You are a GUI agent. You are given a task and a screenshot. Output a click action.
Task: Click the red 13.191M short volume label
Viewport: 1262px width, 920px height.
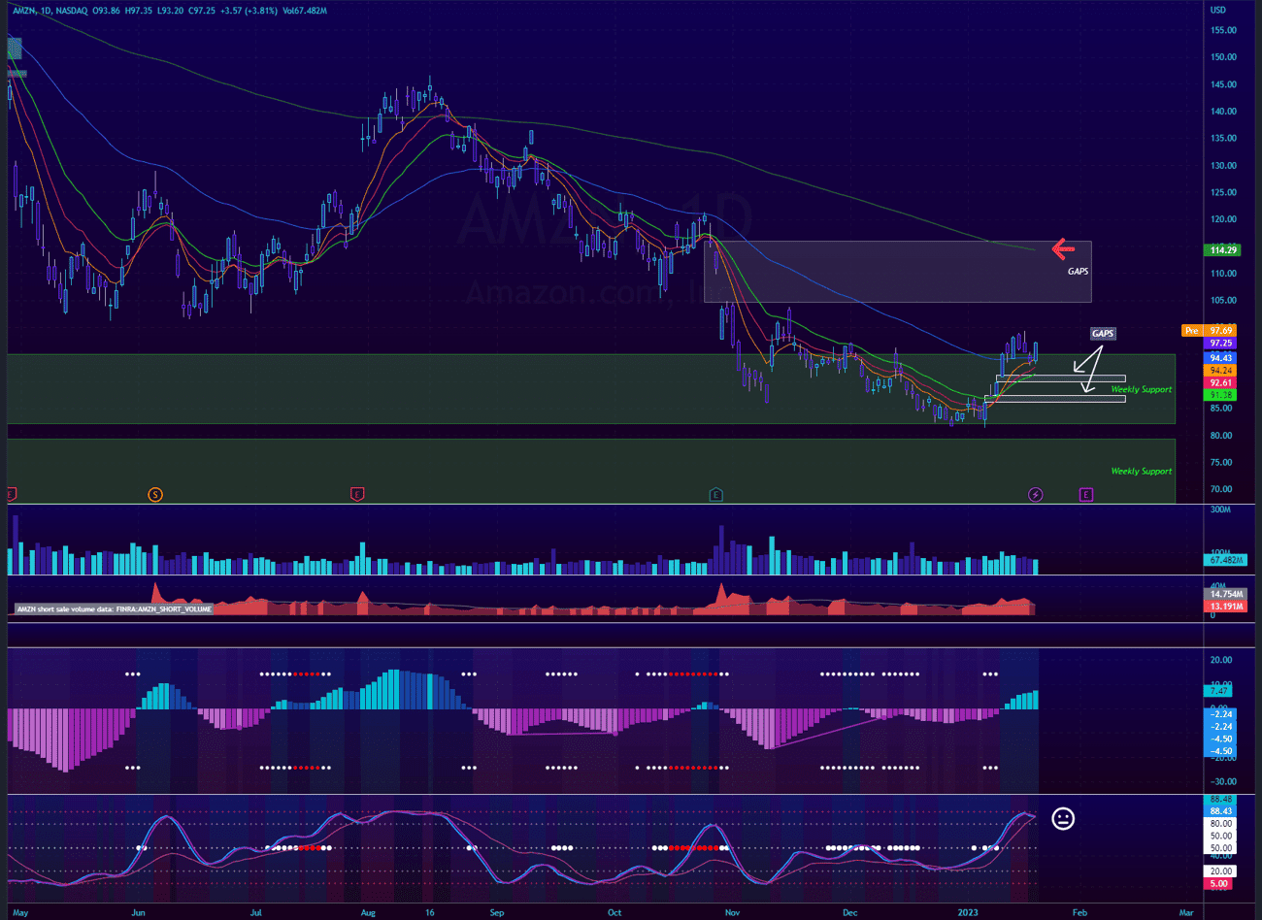click(1226, 607)
